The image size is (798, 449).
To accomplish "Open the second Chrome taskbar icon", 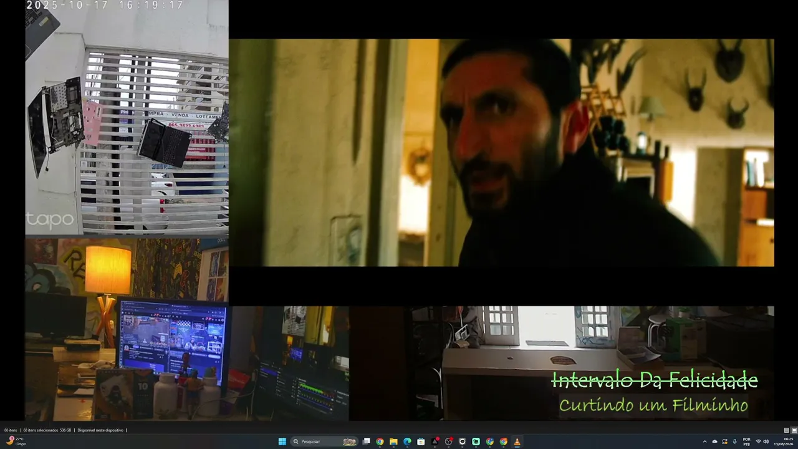I will [489, 442].
